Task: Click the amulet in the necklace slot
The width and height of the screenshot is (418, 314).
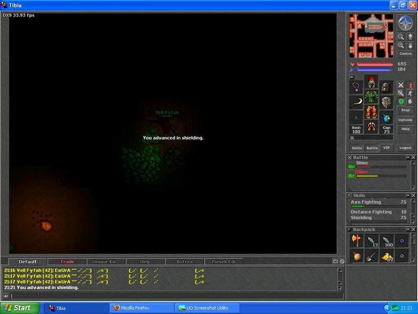Action: point(356,87)
